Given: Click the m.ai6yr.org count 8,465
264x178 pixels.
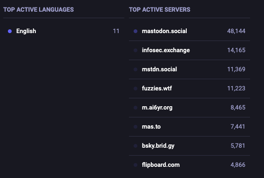Looking at the screenshot, I should click(238, 108).
